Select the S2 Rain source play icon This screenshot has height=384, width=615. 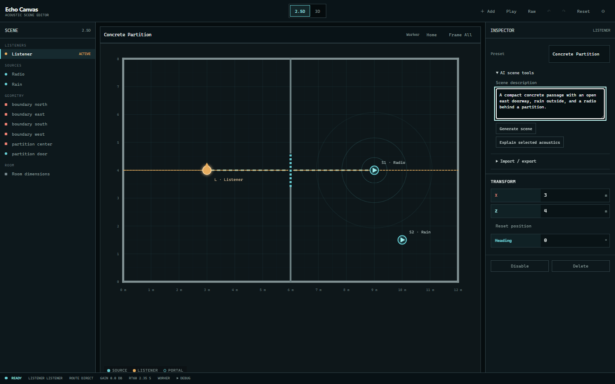402,240
